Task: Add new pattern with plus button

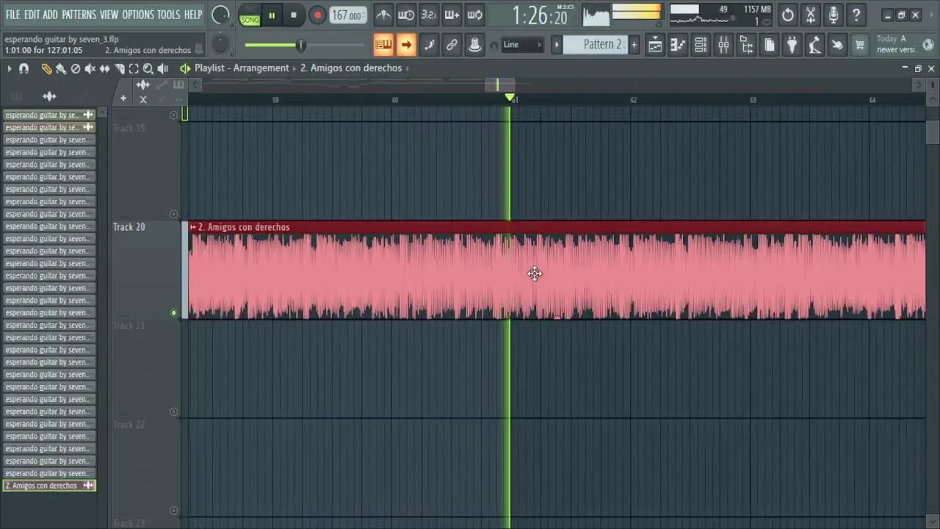Action: pyautogui.click(x=634, y=45)
